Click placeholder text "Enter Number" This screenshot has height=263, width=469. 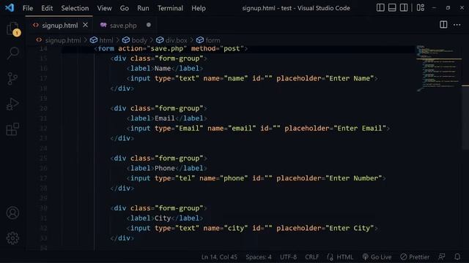point(353,178)
